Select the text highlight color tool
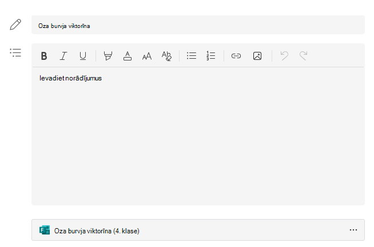 click(x=108, y=56)
